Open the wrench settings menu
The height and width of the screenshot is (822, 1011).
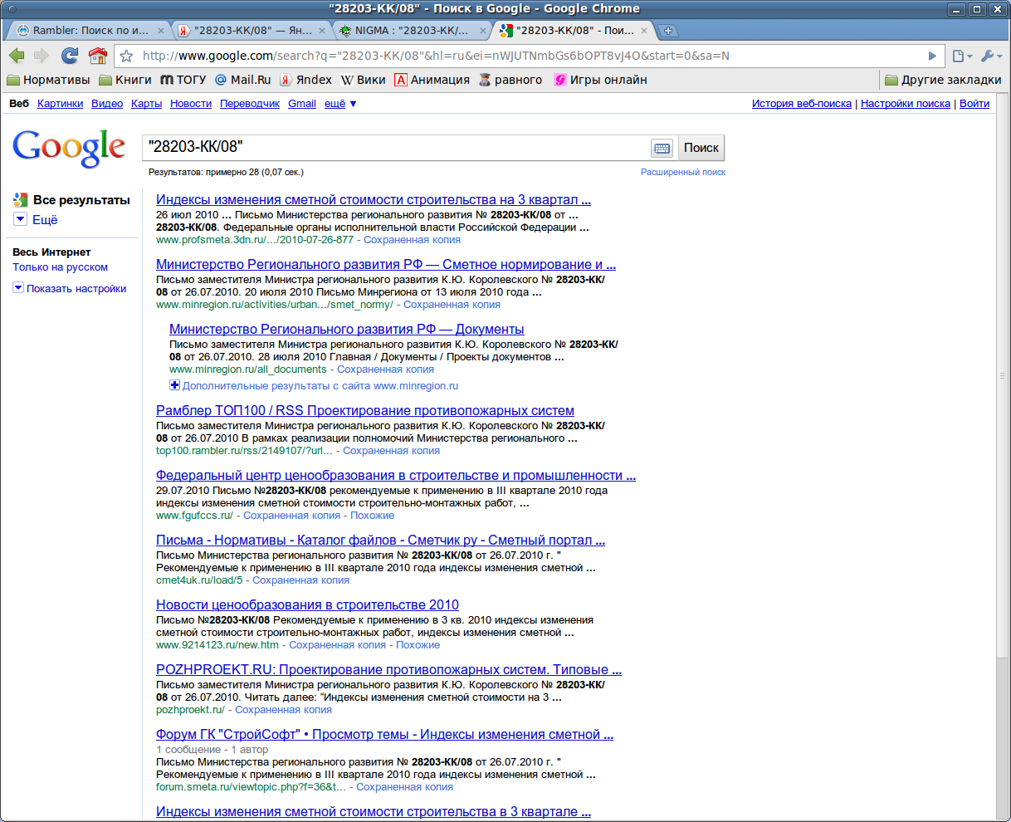[991, 56]
